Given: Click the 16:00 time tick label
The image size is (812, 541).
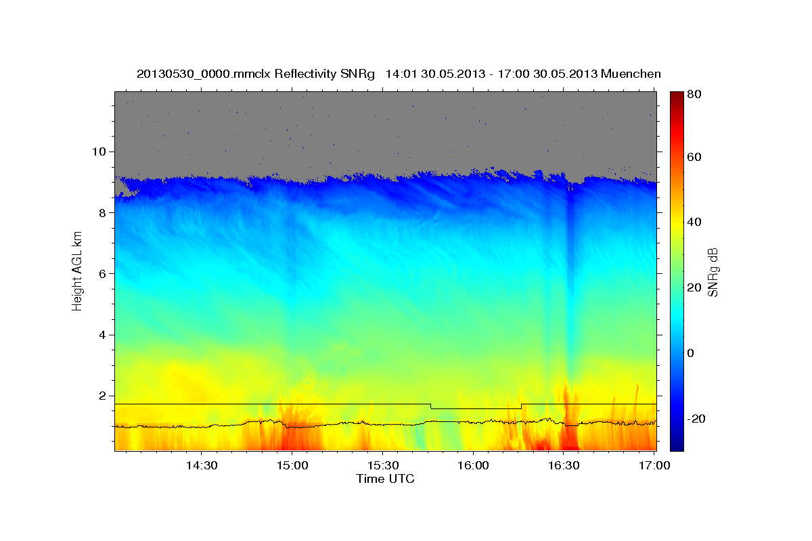Looking at the screenshot, I should click(473, 465).
